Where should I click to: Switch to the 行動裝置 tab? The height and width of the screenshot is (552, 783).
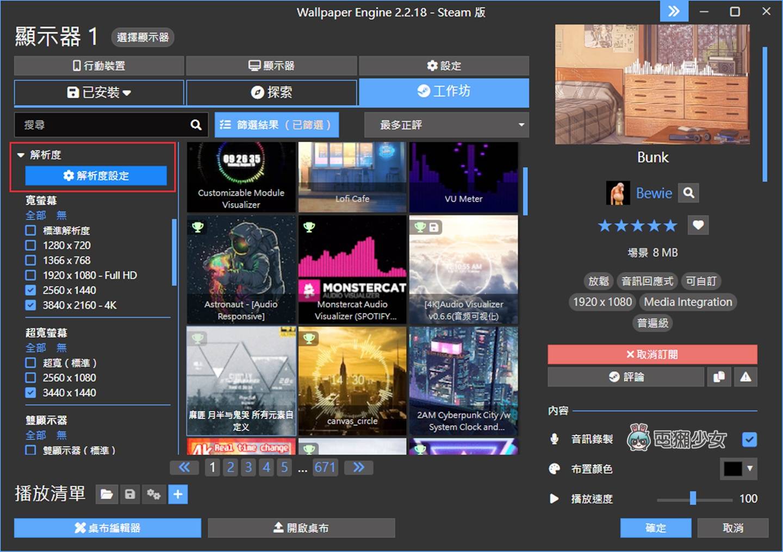[x=99, y=66]
